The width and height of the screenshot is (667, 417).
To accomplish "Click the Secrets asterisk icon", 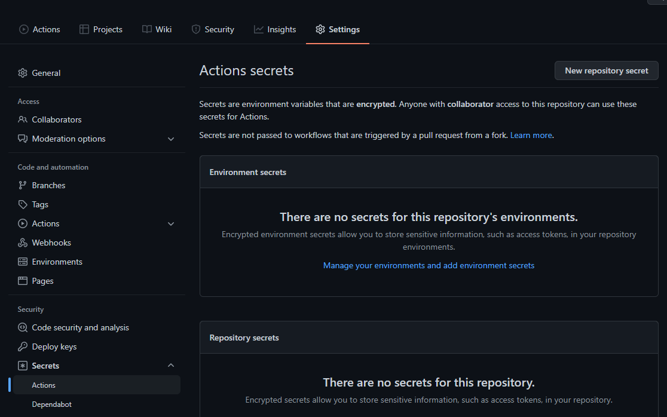I will (x=23, y=366).
